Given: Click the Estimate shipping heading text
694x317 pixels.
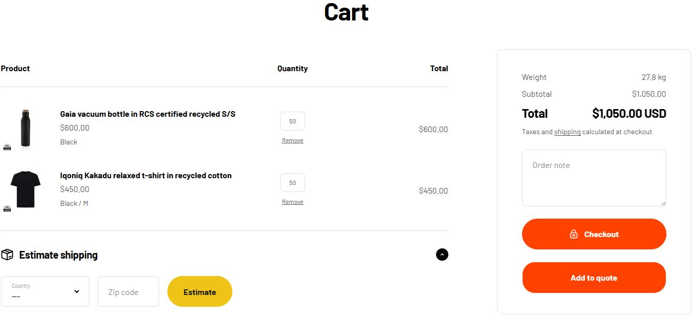Looking at the screenshot, I should pyautogui.click(x=58, y=255).
